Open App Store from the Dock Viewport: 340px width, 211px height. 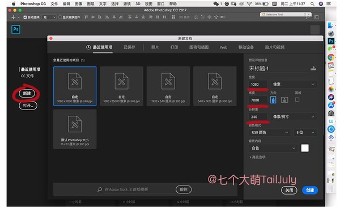[331, 105]
